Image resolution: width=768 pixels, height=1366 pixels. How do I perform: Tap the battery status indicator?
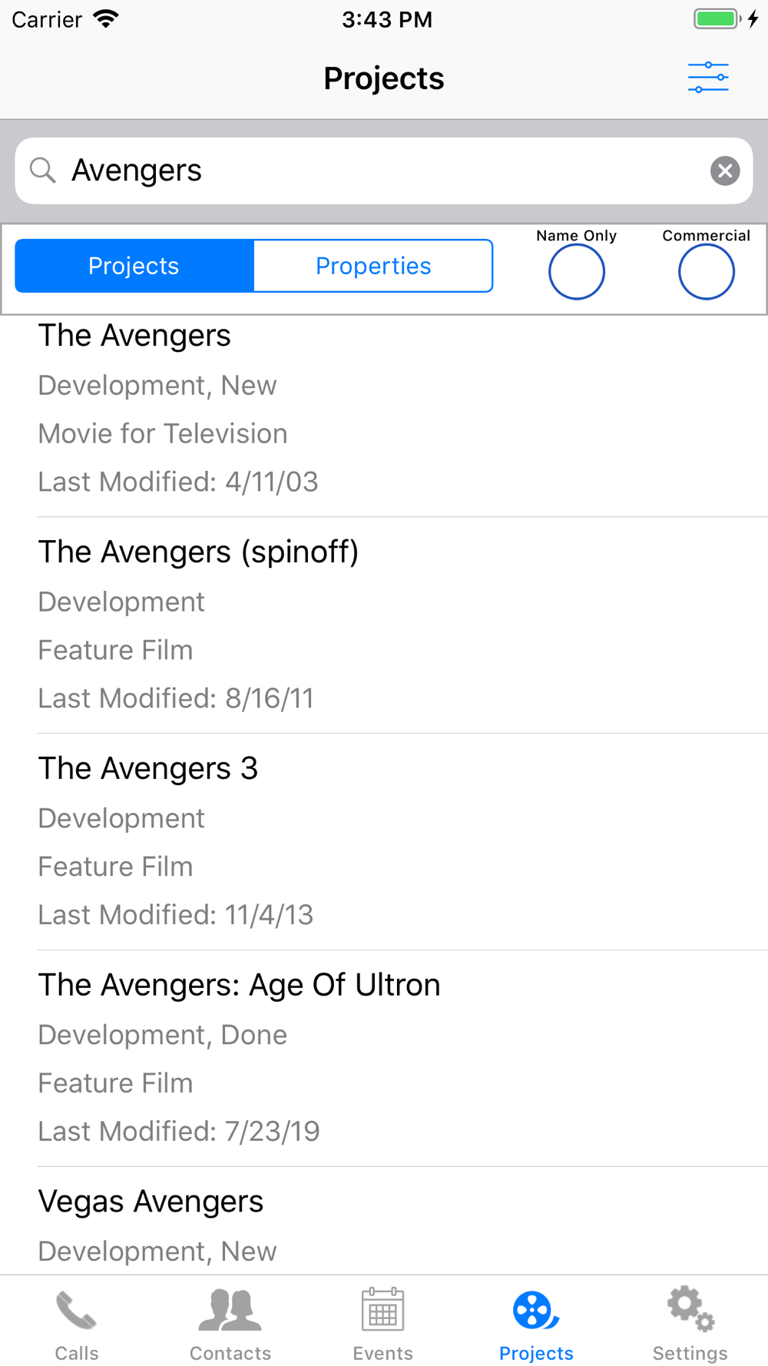coord(717,19)
